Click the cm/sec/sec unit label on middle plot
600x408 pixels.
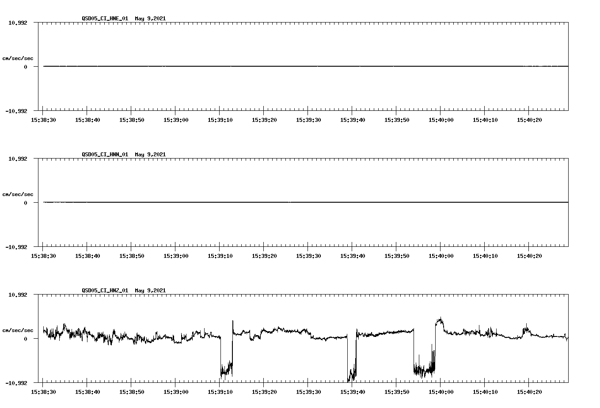(x=18, y=194)
